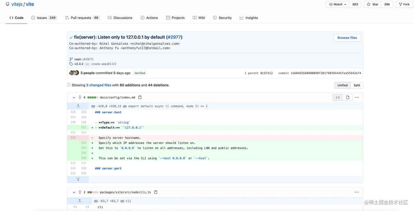The height and width of the screenshot is (211, 414).
Task: Click the Browse files button
Action: pos(347,38)
